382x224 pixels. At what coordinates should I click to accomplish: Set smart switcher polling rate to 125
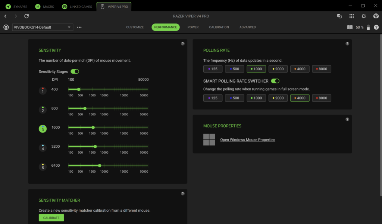tap(213, 98)
